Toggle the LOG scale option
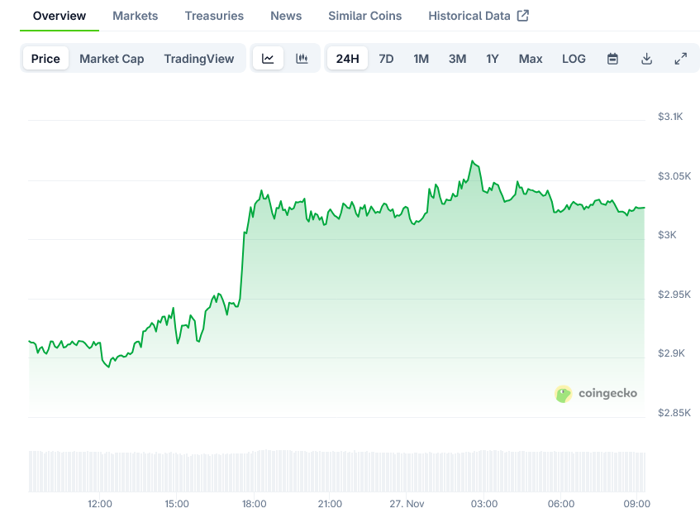 pyautogui.click(x=574, y=59)
